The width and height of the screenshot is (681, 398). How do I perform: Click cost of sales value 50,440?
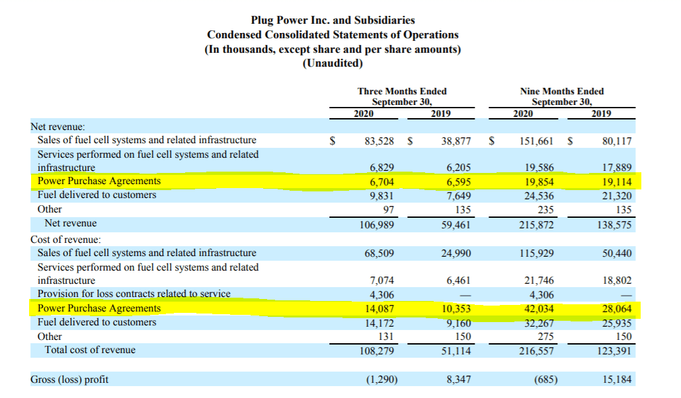click(x=617, y=253)
